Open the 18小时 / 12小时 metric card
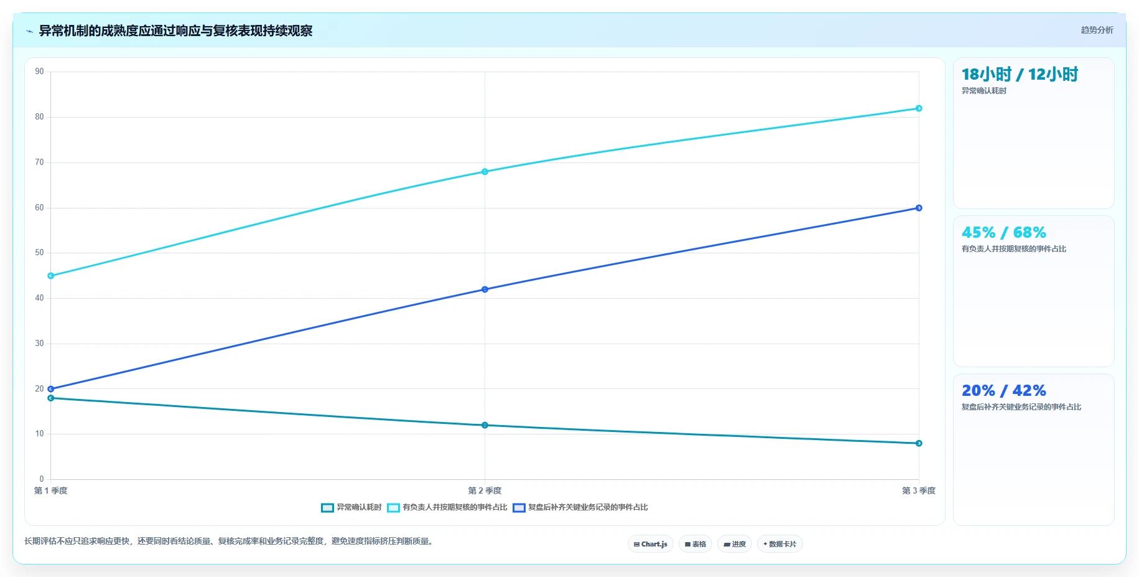 1033,133
